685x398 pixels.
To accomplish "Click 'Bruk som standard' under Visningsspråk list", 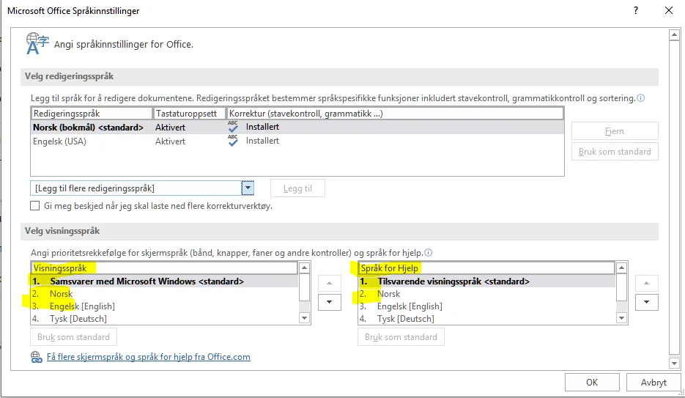I will click(73, 337).
